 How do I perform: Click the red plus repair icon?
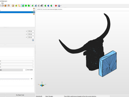[x=56, y=6]
